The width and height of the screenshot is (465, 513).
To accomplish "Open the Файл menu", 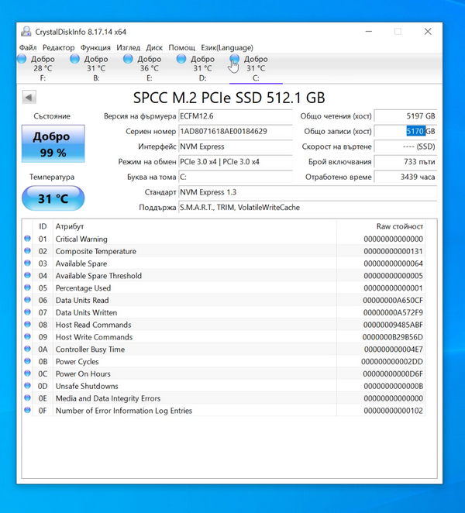I will 28,48.
